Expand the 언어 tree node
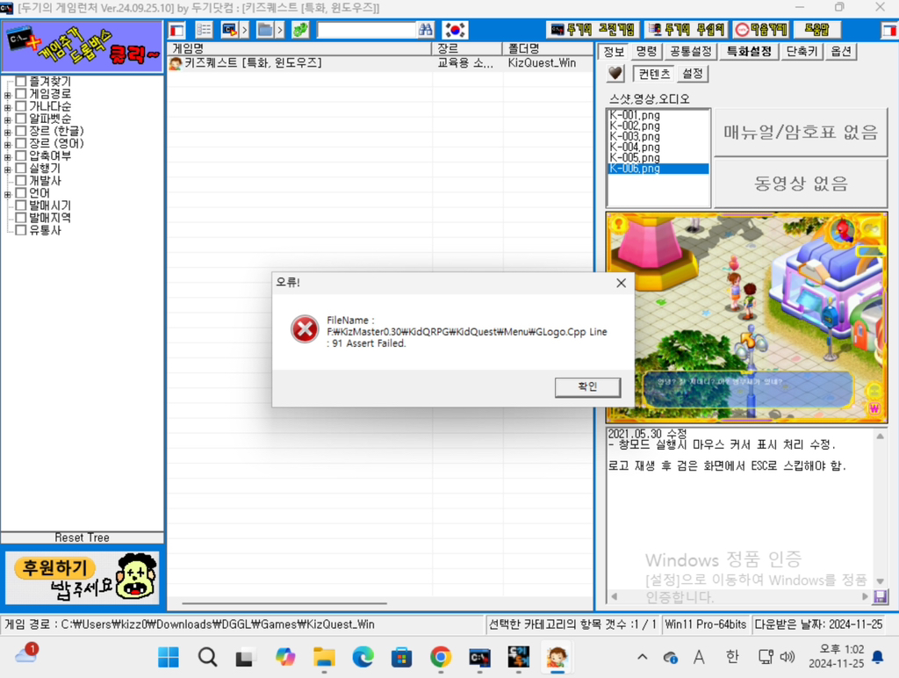The height and width of the screenshot is (678, 899). 8,194
